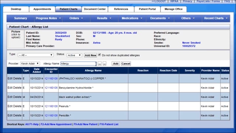Click last name Shackleford
Image resolution: width=236 pixels, height=133 pixels.
coord(62,36)
